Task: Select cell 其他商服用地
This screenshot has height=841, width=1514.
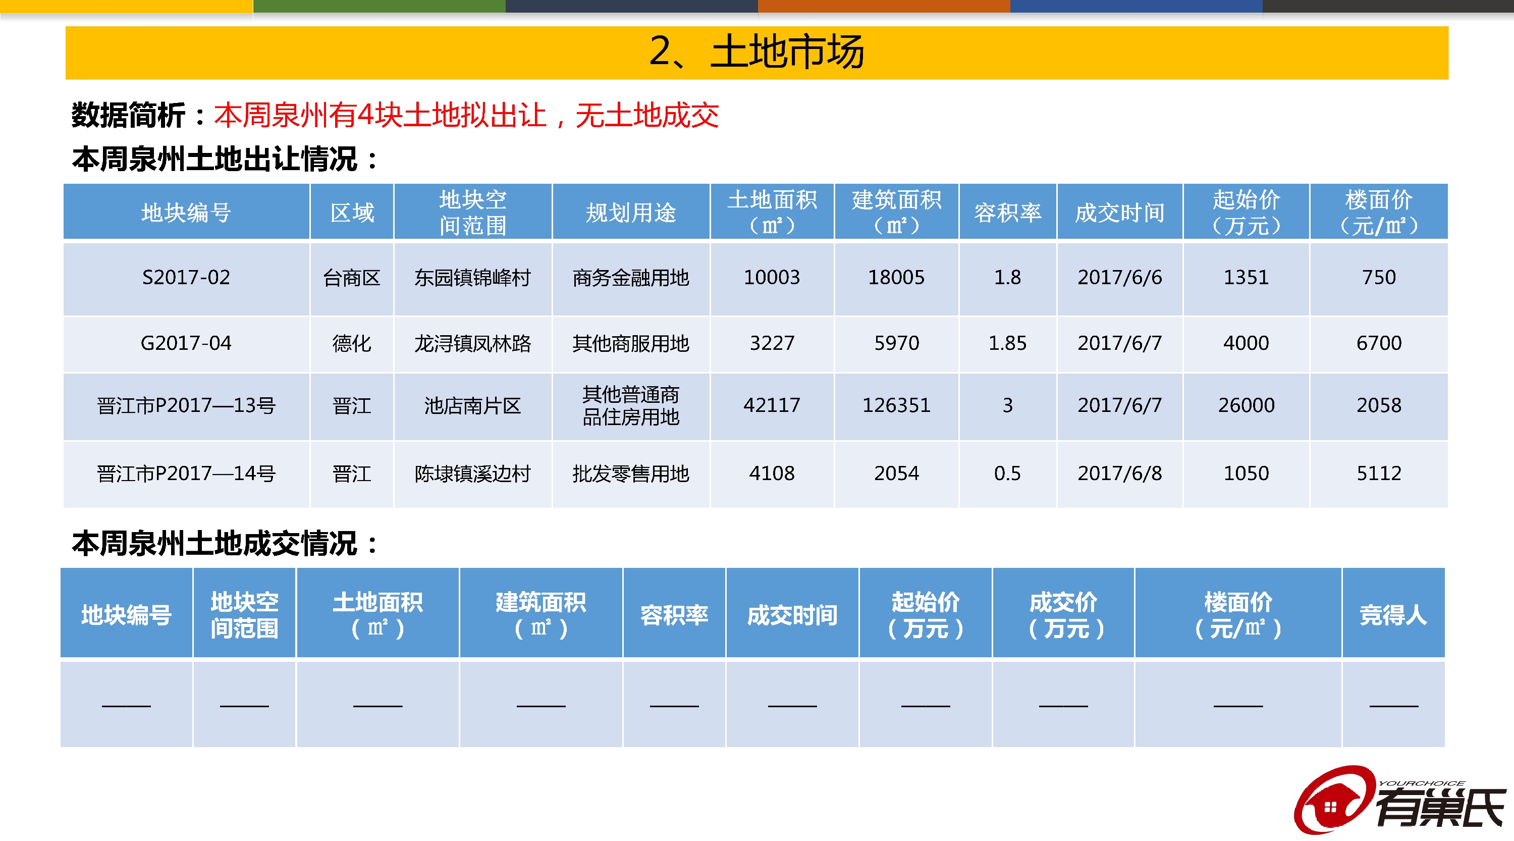Action: (631, 343)
